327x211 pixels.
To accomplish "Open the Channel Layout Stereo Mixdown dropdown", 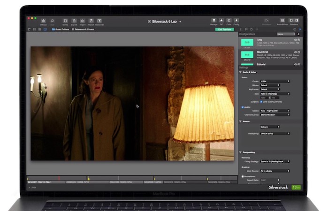I will [275, 115].
